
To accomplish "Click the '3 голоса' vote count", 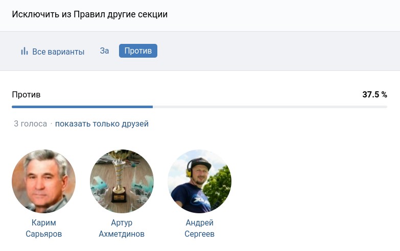I will click(x=30, y=124).
